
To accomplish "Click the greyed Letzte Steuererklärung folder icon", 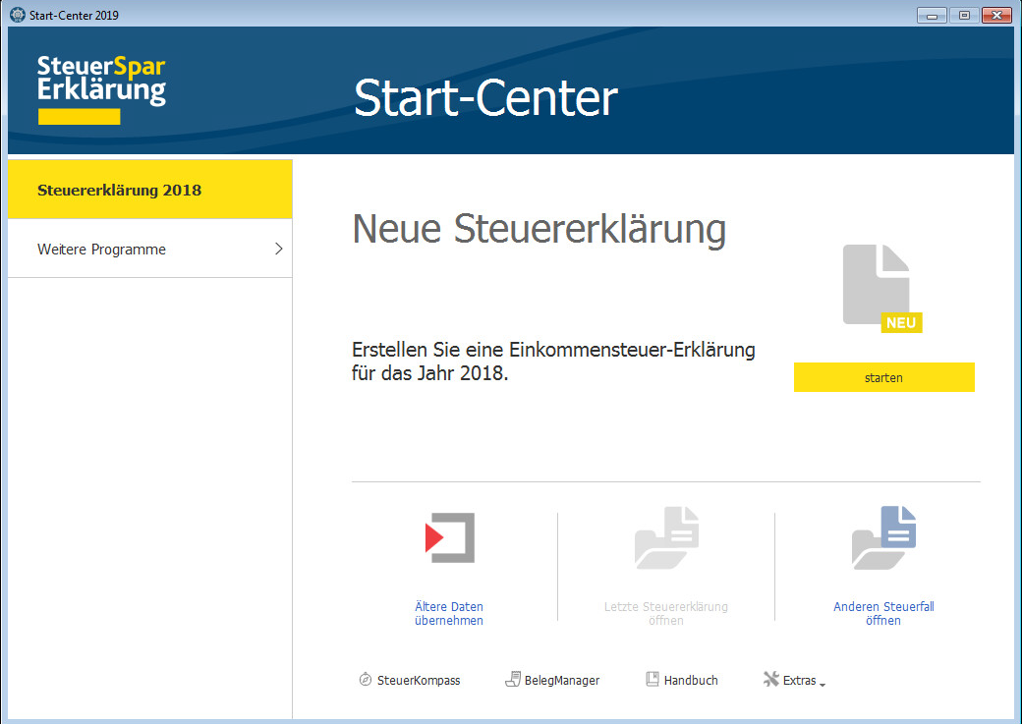I will pyautogui.click(x=666, y=537).
